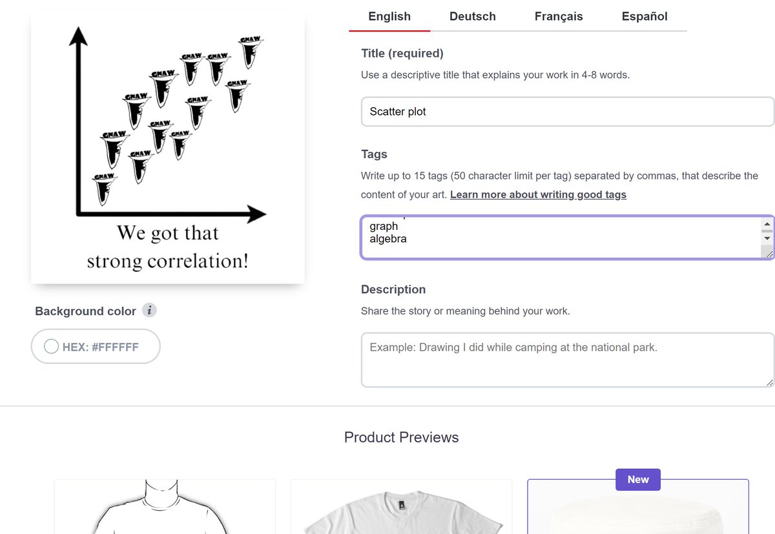Open Learn more about writing good tags
This screenshot has width=775, height=534.
point(538,194)
